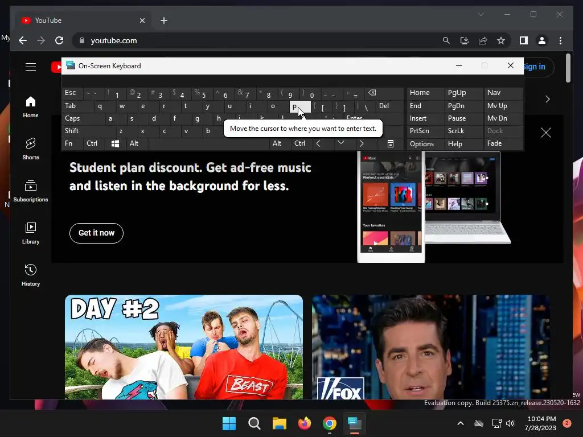Open new Chrome tab with plus button
583x437 pixels.
(164, 20)
